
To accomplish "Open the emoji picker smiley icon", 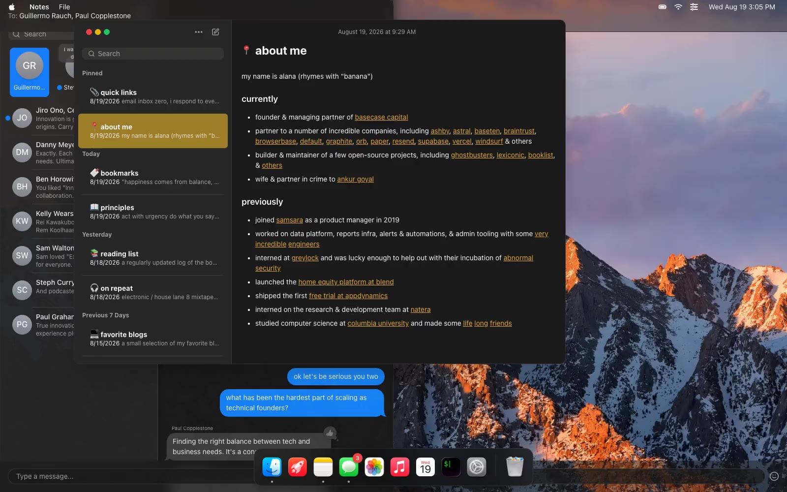I will [x=774, y=476].
